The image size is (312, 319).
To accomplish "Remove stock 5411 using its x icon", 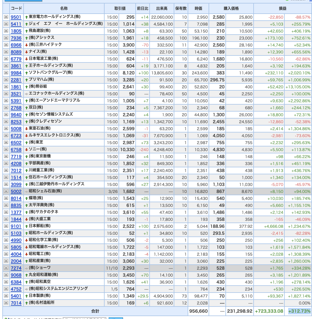I will [6, 24].
